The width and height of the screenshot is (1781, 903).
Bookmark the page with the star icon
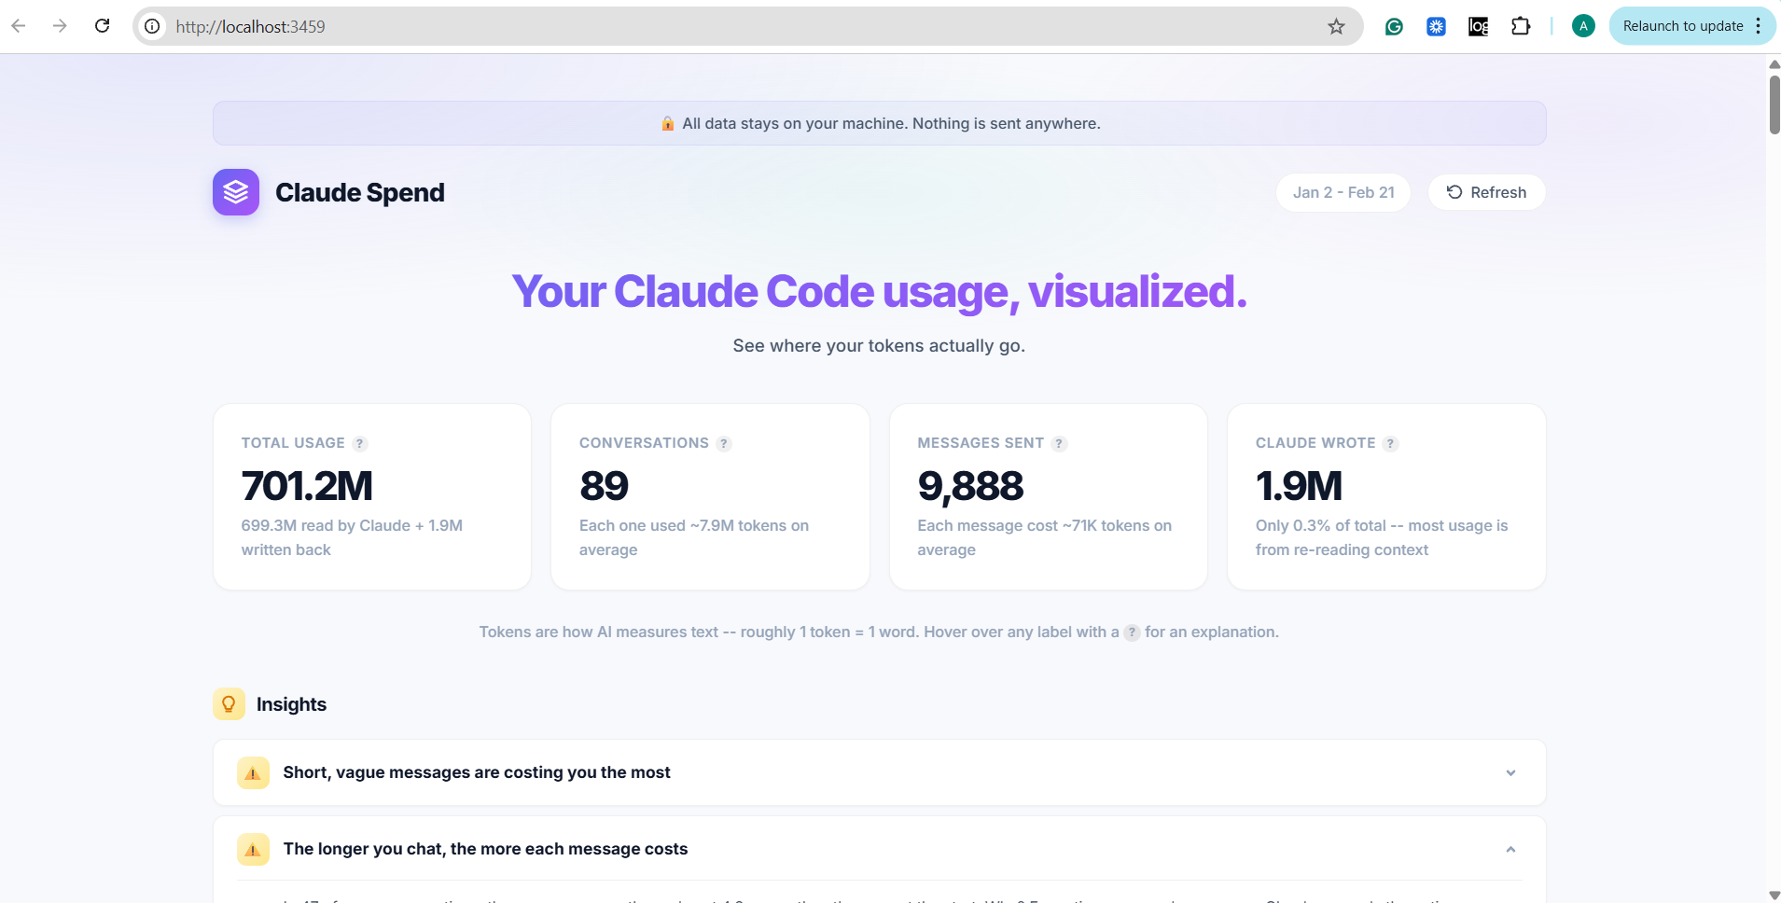click(x=1336, y=26)
